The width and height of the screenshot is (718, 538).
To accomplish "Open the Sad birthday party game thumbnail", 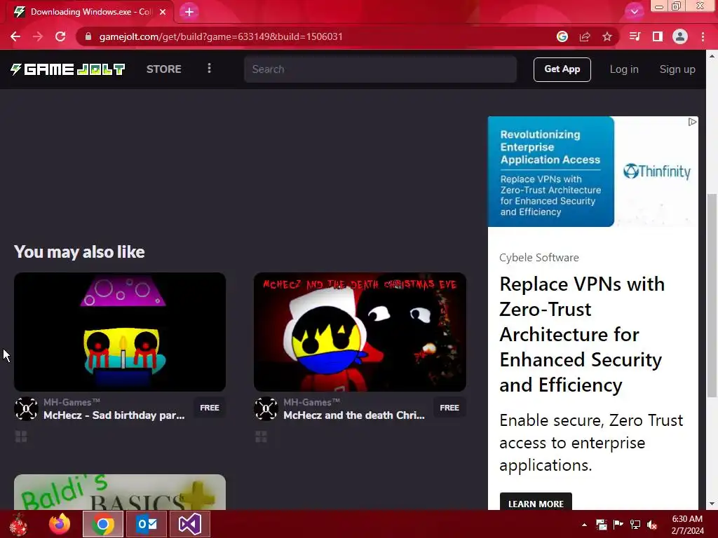I will [x=120, y=332].
